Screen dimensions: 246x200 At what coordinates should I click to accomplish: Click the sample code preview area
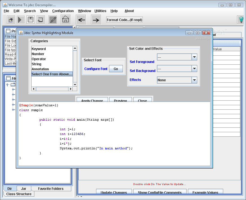pyautogui.click(x=114, y=134)
